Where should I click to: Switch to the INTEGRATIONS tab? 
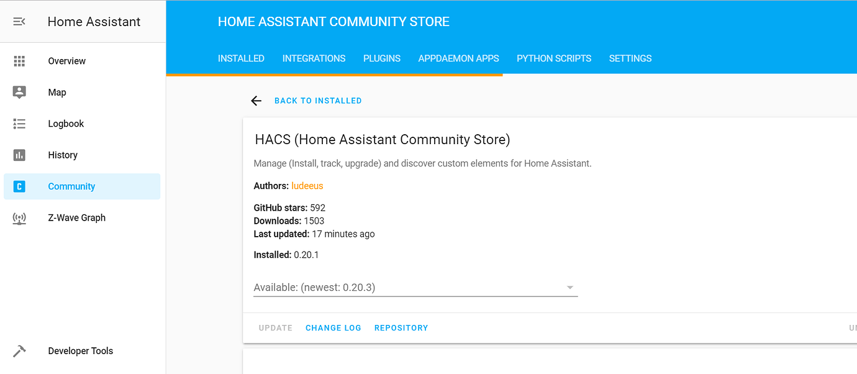point(314,58)
